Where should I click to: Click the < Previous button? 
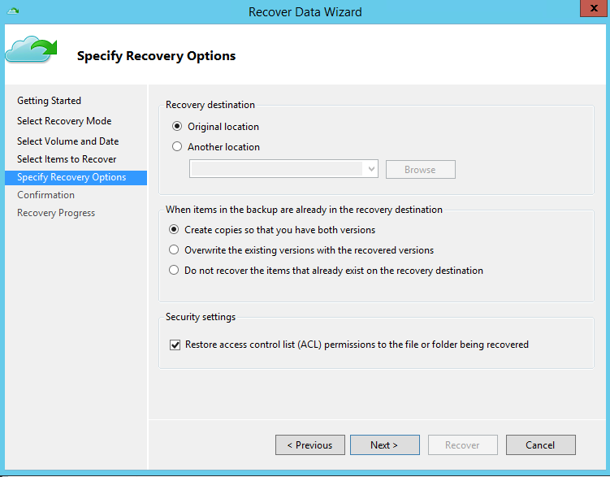coord(310,444)
